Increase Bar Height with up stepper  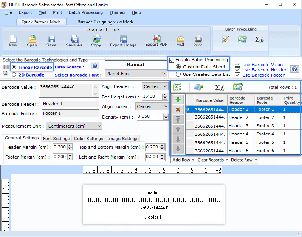tap(165, 95)
